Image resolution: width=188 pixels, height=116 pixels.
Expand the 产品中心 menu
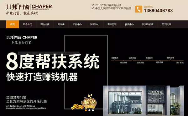tap(77, 24)
